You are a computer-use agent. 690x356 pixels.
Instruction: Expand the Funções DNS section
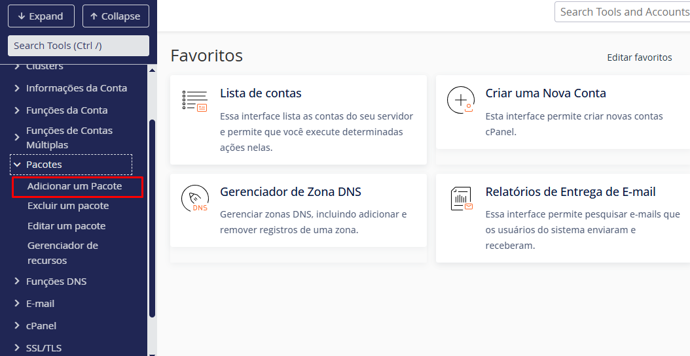[56, 282]
